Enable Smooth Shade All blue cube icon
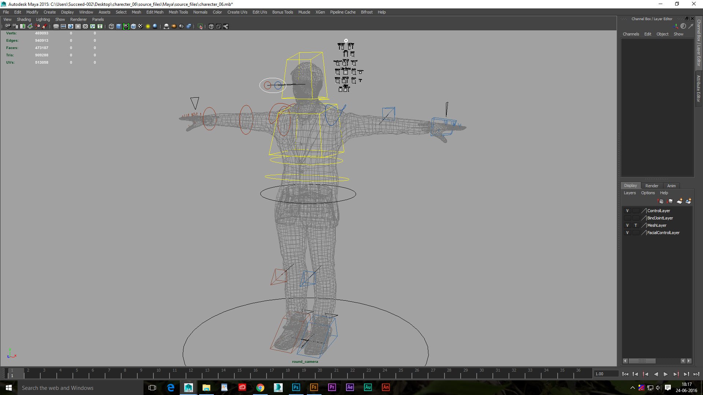This screenshot has height=395, width=703. tap(119, 26)
